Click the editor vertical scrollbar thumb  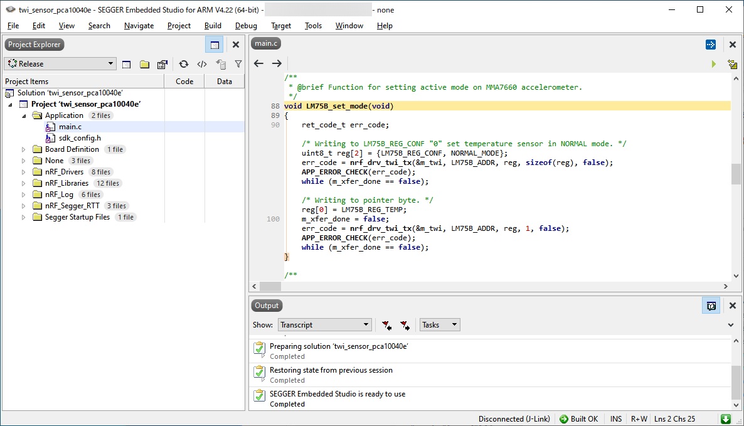click(x=736, y=174)
